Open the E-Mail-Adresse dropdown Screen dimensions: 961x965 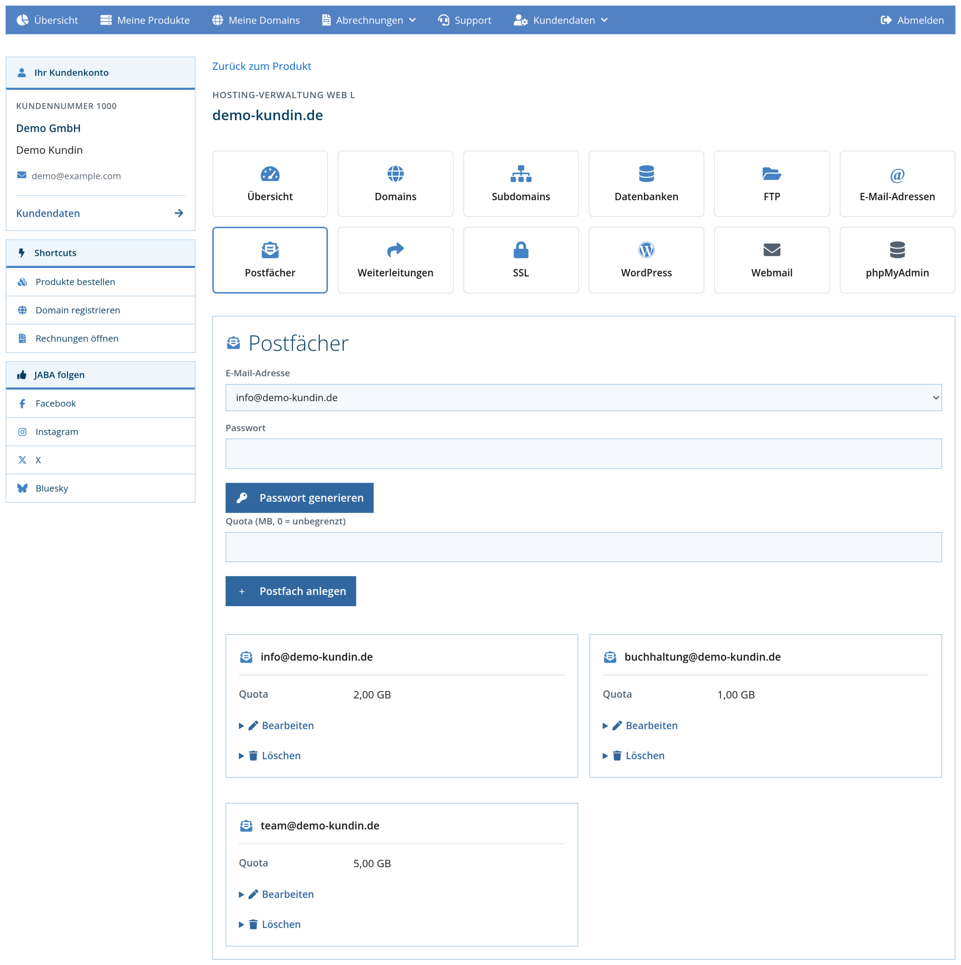583,397
